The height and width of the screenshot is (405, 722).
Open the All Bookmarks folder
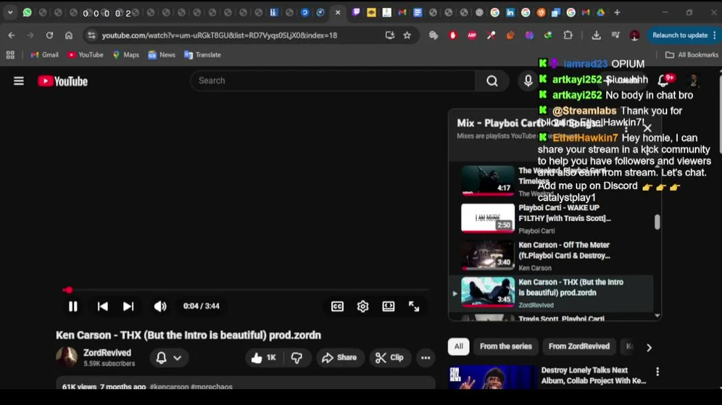tap(692, 55)
